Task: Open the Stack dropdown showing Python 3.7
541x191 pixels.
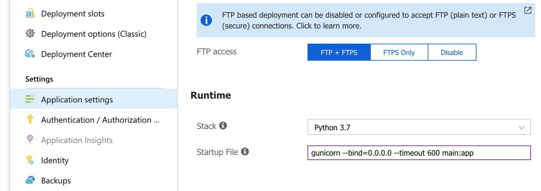Action: pyautogui.click(x=419, y=127)
